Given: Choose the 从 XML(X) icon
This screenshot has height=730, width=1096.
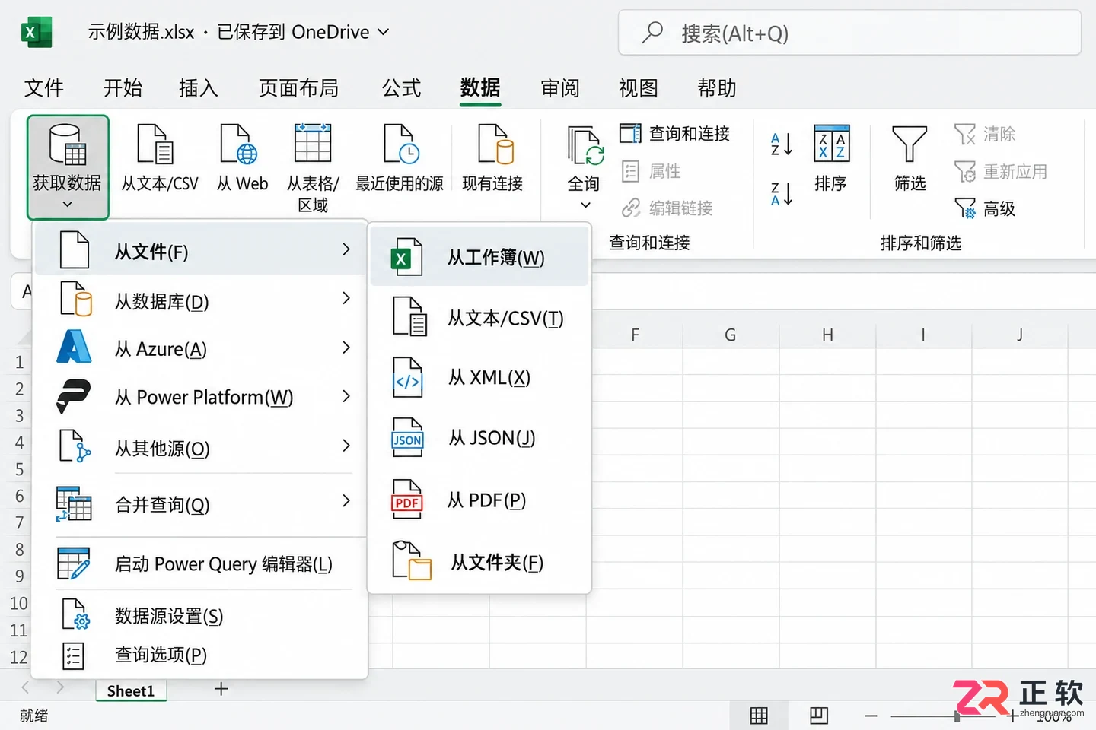Looking at the screenshot, I should coord(408,378).
